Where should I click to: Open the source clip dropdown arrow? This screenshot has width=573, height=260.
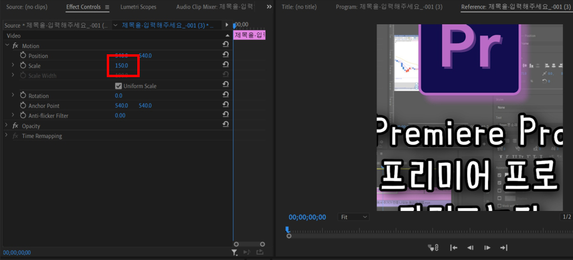tap(115, 25)
